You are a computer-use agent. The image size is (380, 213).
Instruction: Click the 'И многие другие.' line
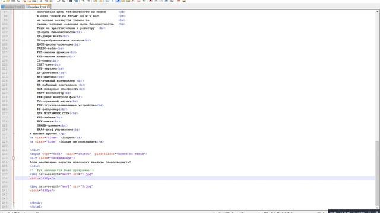(47, 134)
